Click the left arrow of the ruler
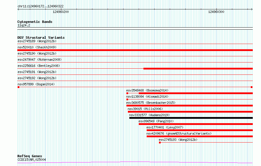This screenshot has height=166, width=261. (x=18, y=9)
